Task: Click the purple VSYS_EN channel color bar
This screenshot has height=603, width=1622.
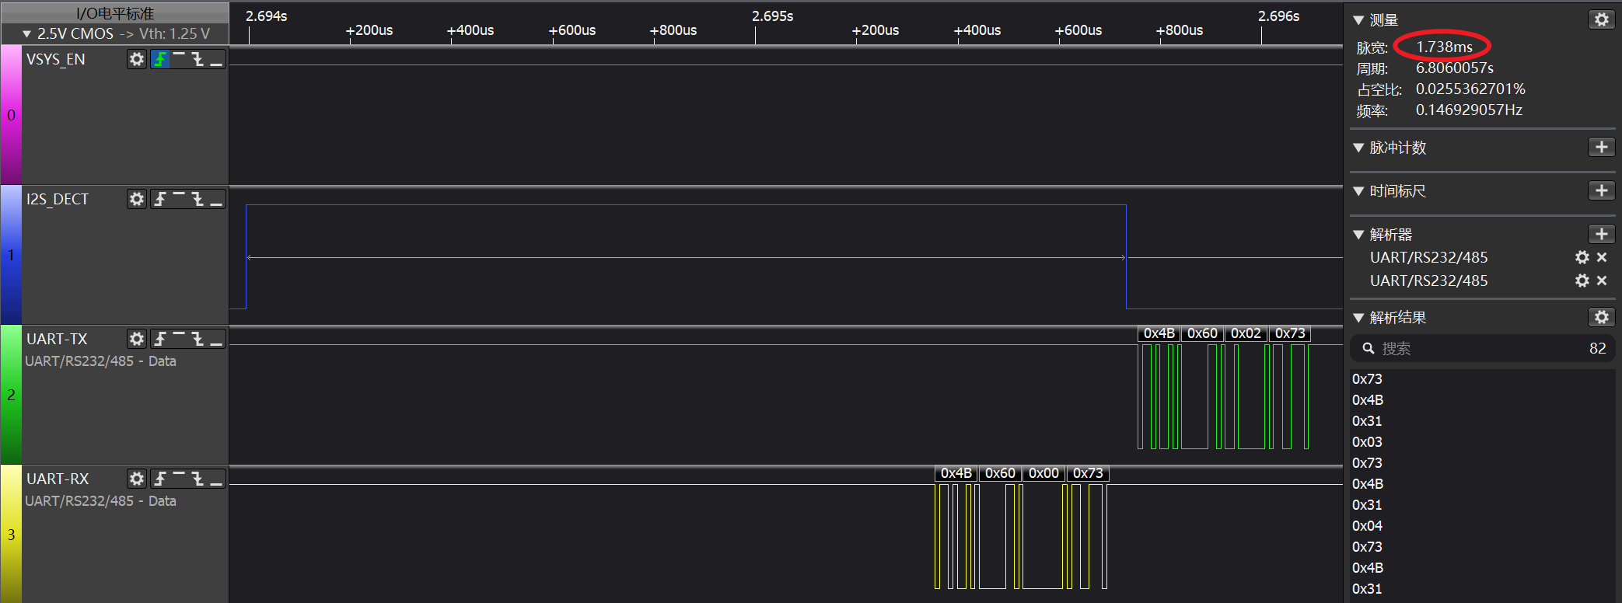Action: point(11,115)
